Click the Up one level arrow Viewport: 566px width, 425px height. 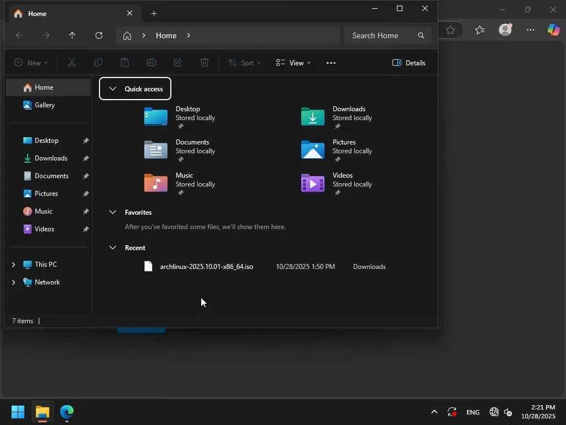pos(72,35)
